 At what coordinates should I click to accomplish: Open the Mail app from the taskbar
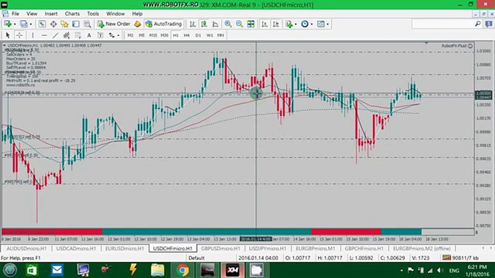(x=57, y=270)
